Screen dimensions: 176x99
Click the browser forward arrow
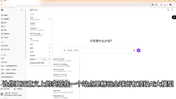5,5
